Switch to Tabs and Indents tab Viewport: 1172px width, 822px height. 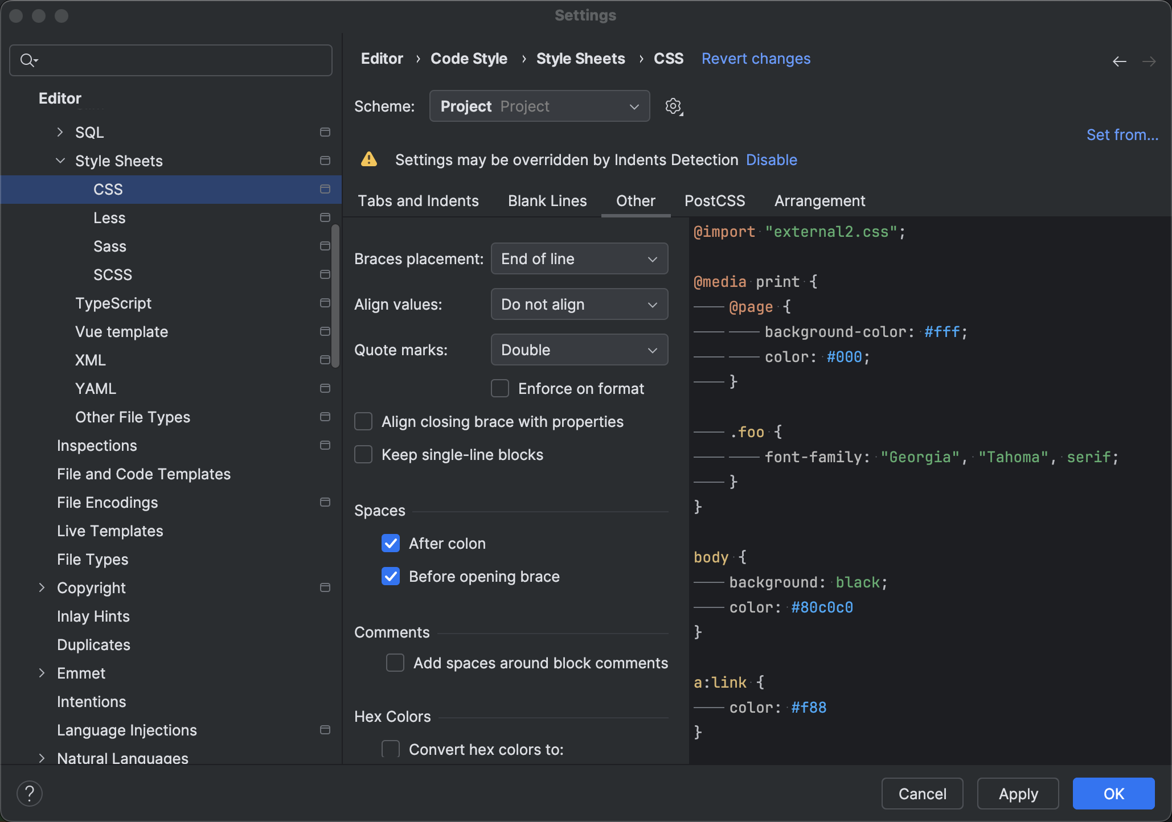coord(418,200)
